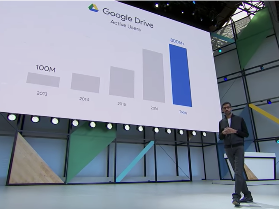Viewport: 279px width, 209px height.
Task: Click the "Active Users" subtitle
Action: 126,26
